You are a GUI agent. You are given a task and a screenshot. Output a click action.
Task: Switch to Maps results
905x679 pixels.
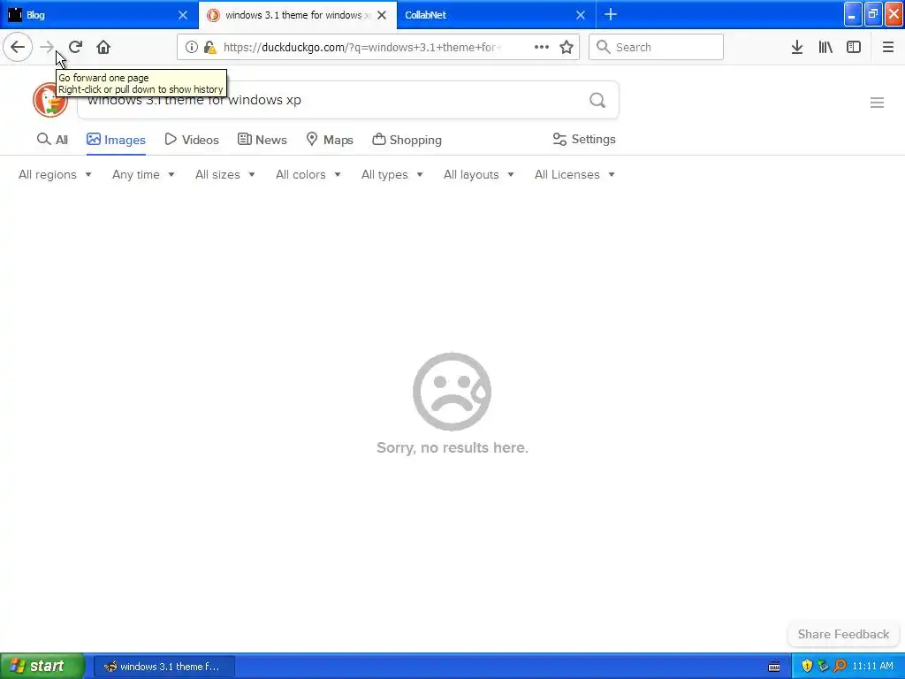coord(329,140)
